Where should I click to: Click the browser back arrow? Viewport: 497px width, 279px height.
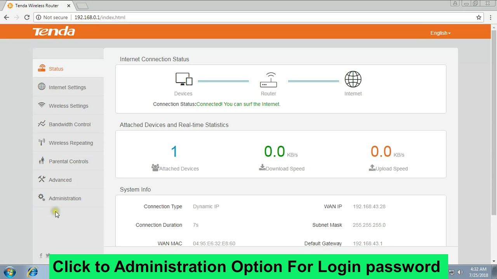click(7, 17)
